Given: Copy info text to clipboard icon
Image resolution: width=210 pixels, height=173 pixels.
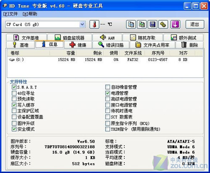Looking at the screenshot, I should tap(131, 24).
